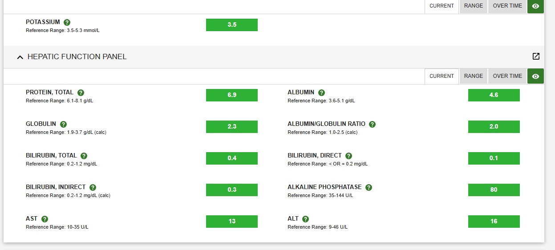
Task: Click help icon next to Potassium
Action: pyautogui.click(x=67, y=22)
